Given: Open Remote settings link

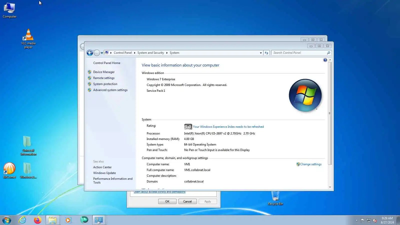Looking at the screenshot, I should [104, 78].
